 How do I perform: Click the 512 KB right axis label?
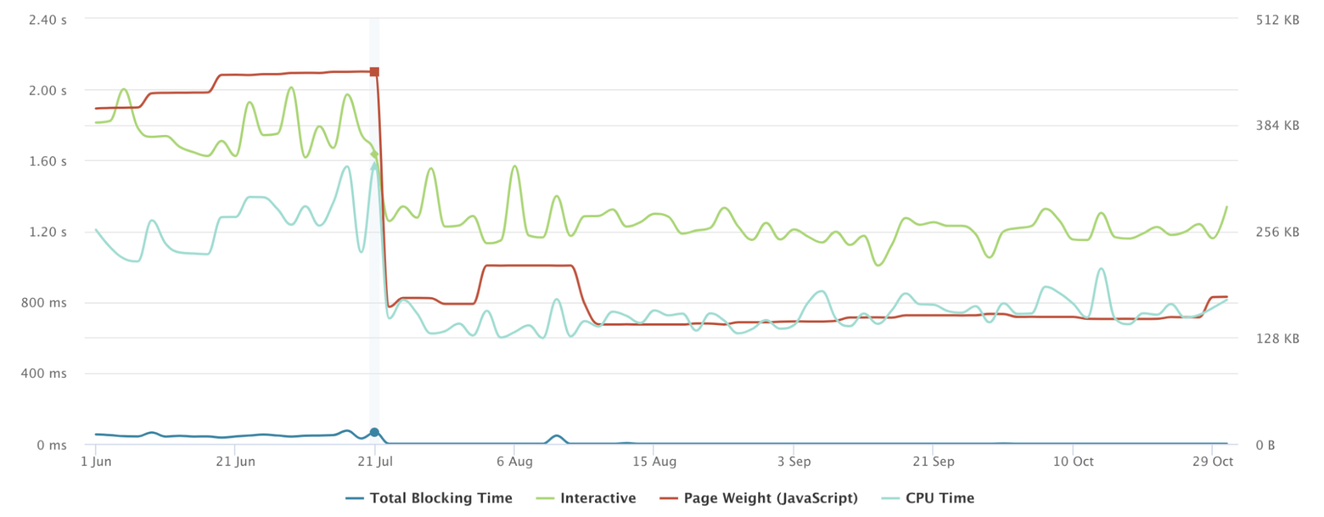click(1278, 20)
